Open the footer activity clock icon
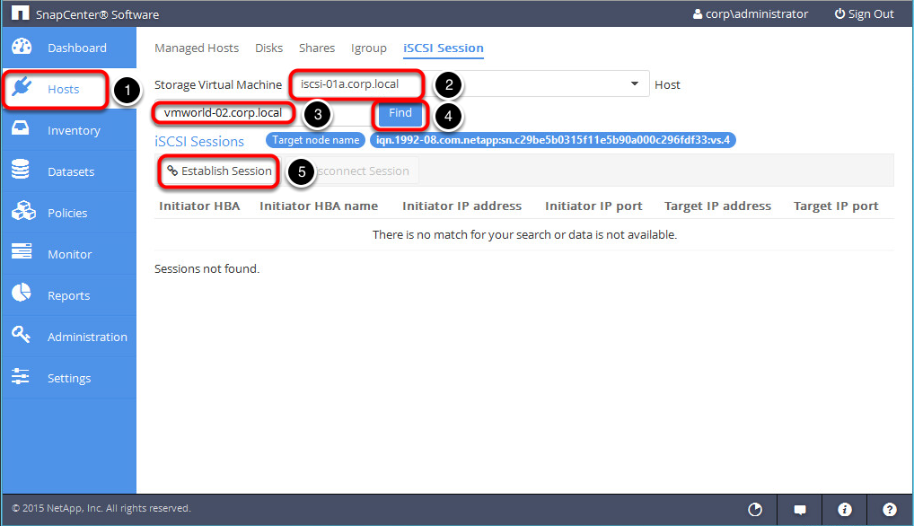Screen dimensions: 914x526 pos(755,510)
